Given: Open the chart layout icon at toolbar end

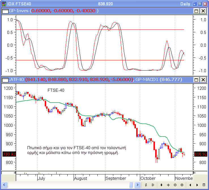Looking at the screenshot, I should pos(204,185).
